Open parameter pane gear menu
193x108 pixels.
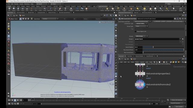(175, 19)
